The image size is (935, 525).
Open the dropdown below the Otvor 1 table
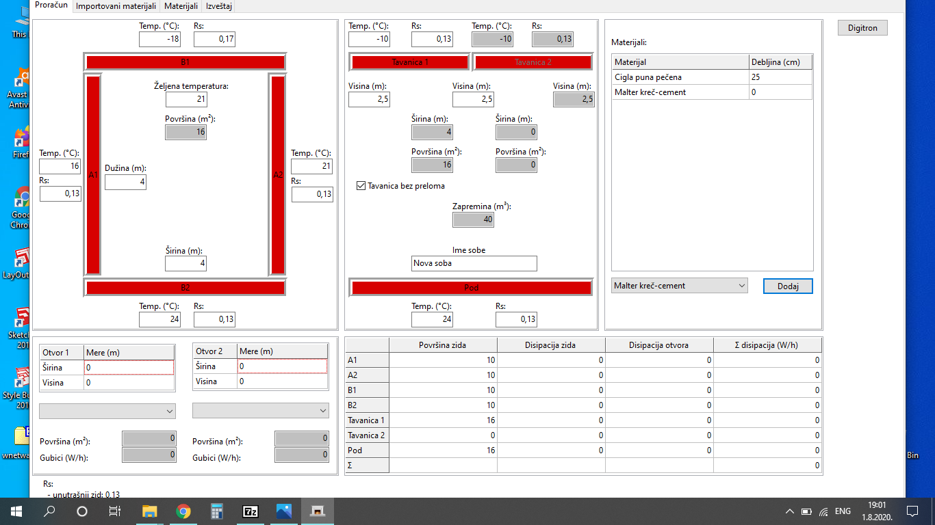[107, 411]
